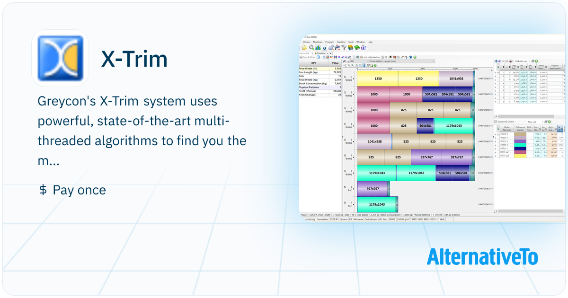Select the Total Waste (%) KPI row

[320, 69]
